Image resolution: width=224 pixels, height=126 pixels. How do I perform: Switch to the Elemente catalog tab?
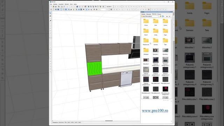pyautogui.click(x=148, y=14)
